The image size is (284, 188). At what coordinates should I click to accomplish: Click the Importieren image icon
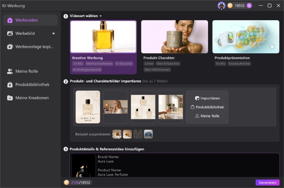coord(197,98)
